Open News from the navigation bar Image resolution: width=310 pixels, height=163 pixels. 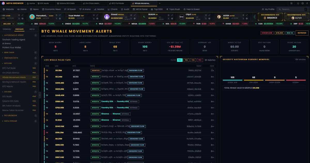coord(34,9)
